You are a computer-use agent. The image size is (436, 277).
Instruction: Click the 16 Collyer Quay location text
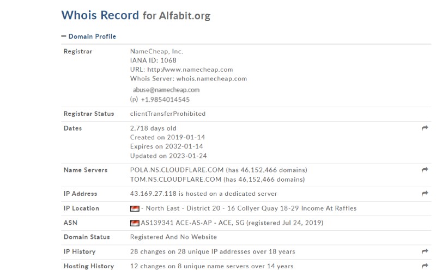[253, 208]
